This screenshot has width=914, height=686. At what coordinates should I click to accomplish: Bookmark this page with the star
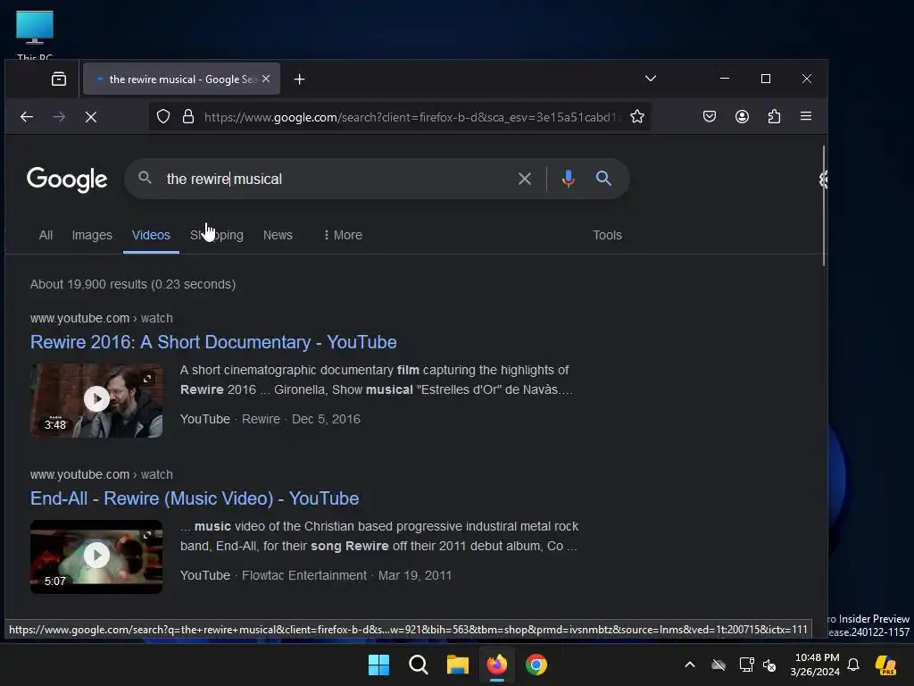[637, 117]
